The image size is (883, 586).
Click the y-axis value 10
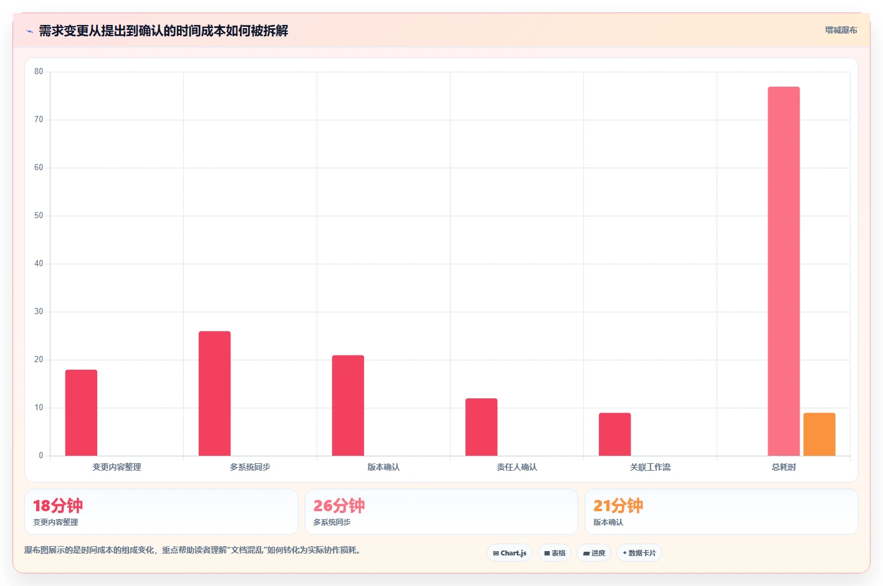point(39,408)
